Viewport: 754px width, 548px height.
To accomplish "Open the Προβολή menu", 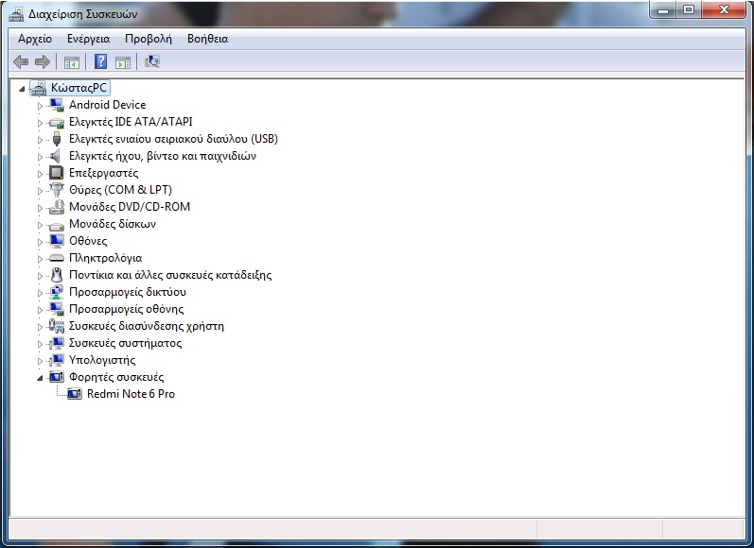I will pyautogui.click(x=149, y=39).
